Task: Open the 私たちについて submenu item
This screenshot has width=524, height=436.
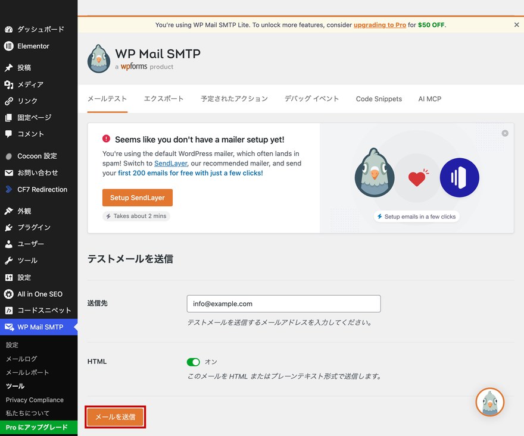Action: point(27,413)
